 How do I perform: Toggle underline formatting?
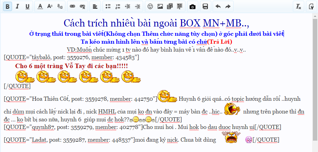click(x=28, y=7)
